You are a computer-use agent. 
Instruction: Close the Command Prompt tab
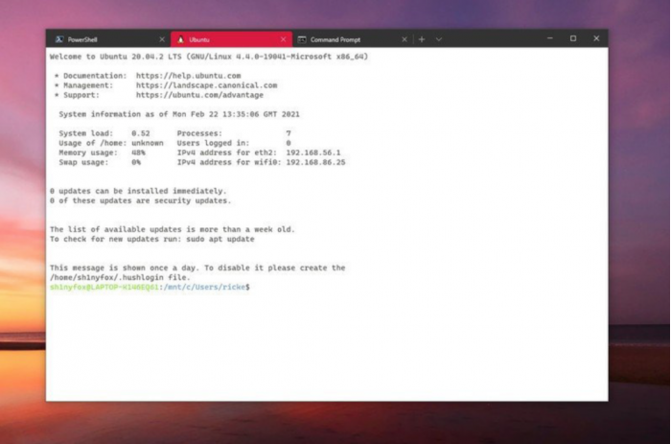click(405, 39)
